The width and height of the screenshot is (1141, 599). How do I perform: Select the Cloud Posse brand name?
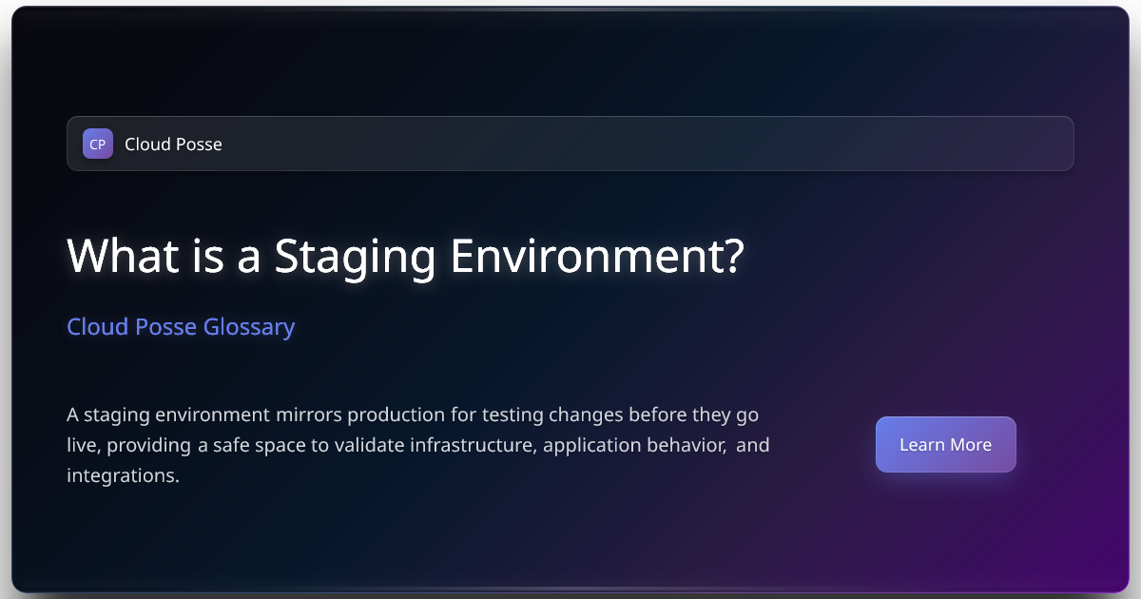173,145
